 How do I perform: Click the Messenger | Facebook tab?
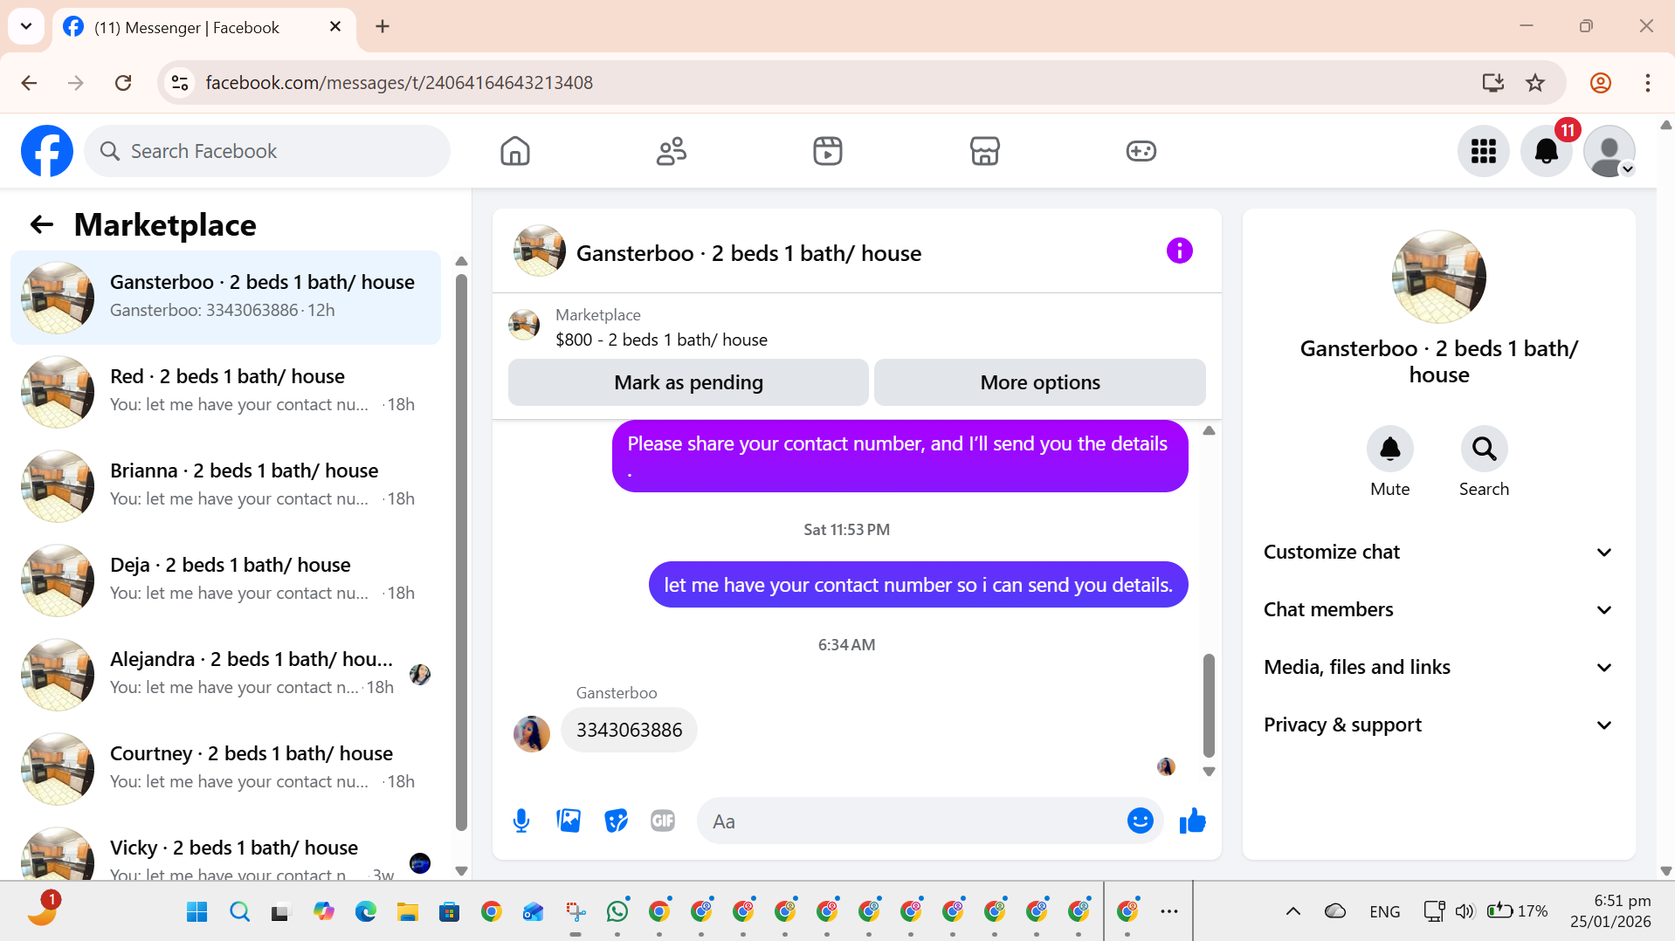(203, 27)
